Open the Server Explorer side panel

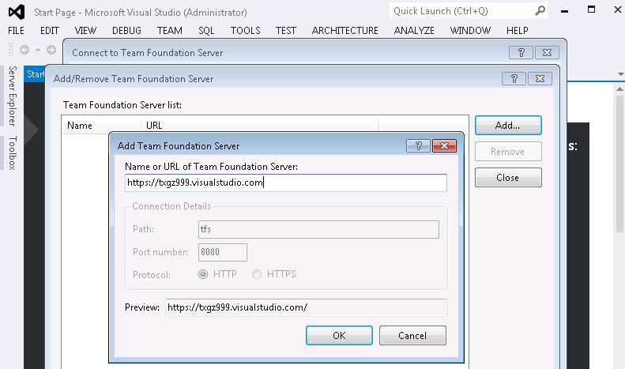click(13, 96)
